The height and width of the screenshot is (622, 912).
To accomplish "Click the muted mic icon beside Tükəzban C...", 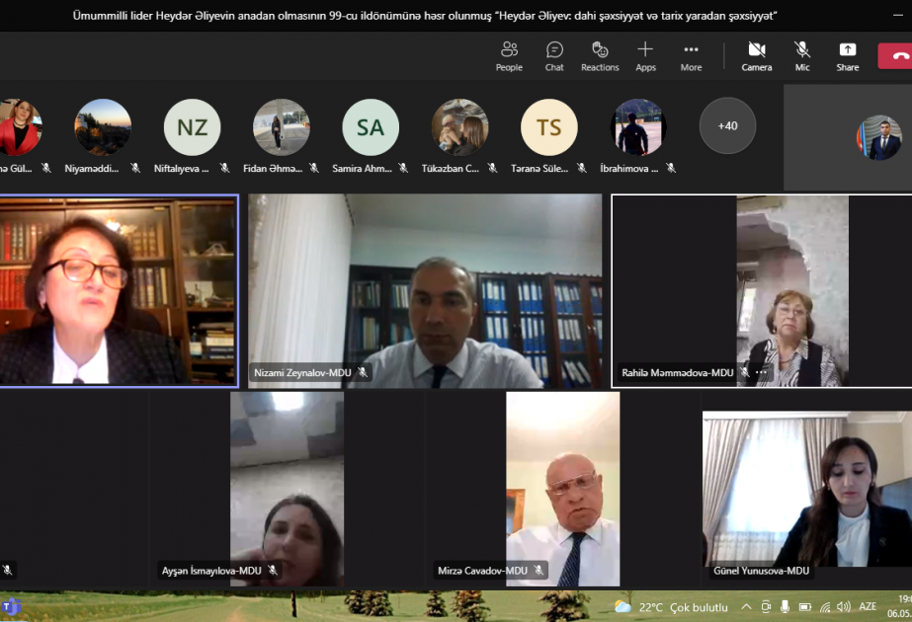I will coord(493,168).
